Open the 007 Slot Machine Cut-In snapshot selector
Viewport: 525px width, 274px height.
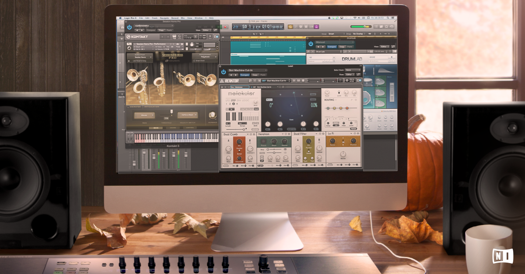coord(276,81)
